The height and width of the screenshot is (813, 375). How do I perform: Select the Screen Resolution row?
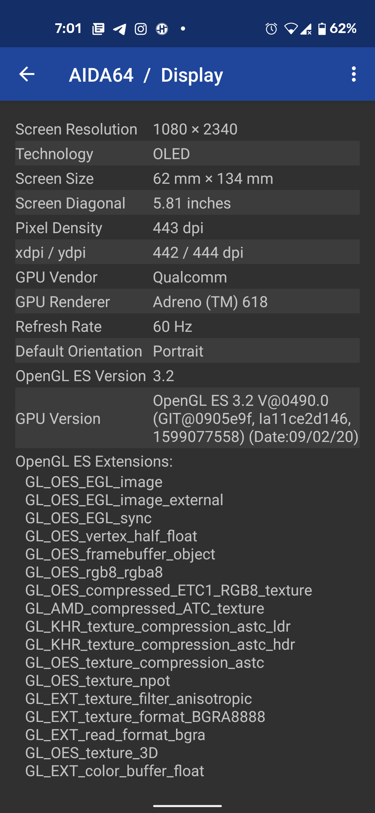[187, 129]
